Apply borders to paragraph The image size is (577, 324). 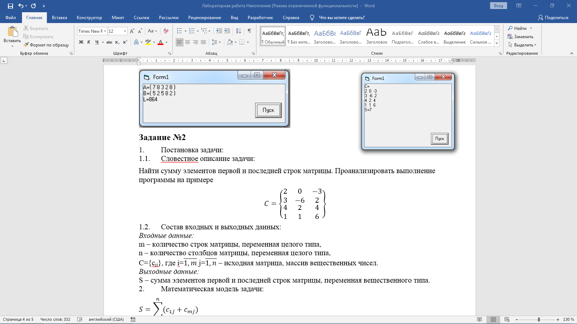pos(242,42)
